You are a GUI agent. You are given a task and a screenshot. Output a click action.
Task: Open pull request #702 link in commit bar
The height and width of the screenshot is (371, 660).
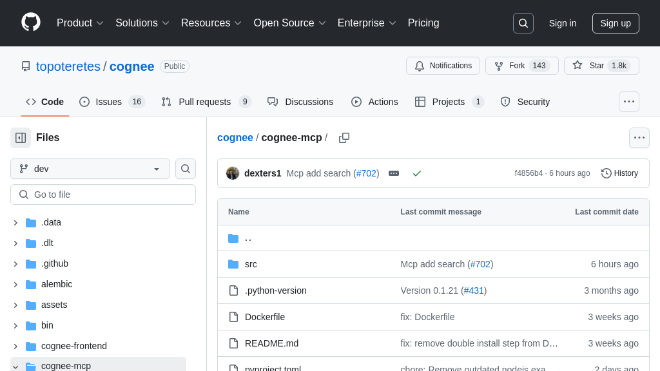pos(367,173)
